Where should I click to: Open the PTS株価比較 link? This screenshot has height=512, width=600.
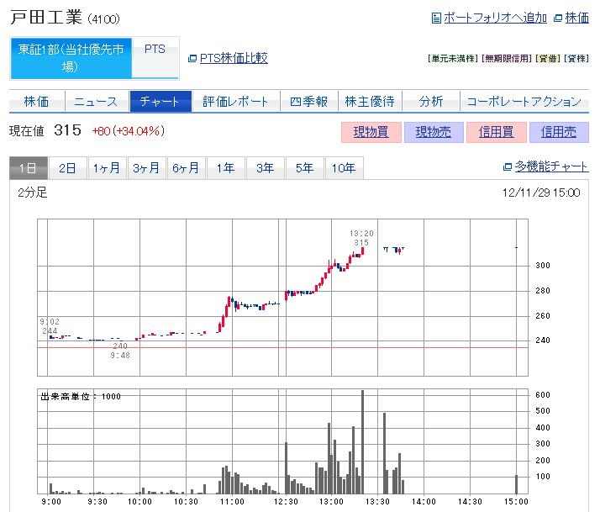[x=234, y=58]
